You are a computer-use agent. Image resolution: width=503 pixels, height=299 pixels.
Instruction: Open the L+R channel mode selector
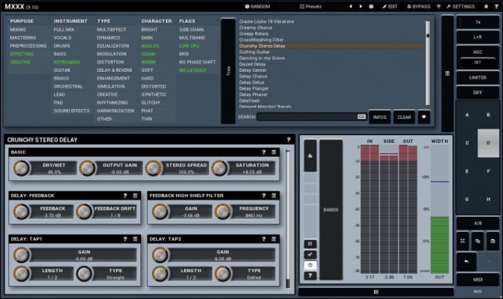478,36
